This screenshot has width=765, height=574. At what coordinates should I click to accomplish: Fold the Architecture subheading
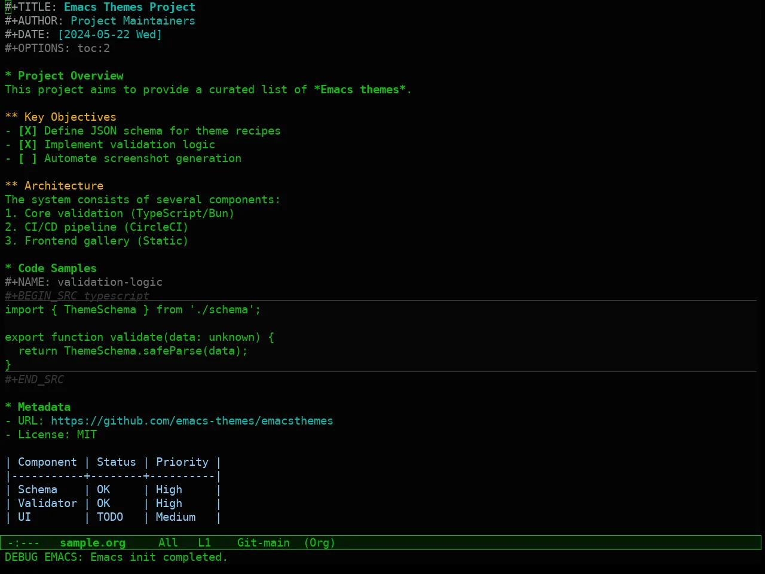[54, 186]
